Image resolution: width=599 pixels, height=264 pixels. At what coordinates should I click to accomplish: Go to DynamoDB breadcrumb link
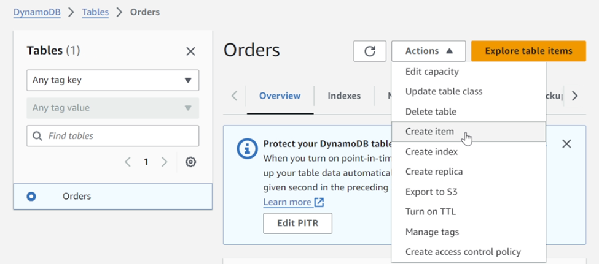tap(37, 12)
